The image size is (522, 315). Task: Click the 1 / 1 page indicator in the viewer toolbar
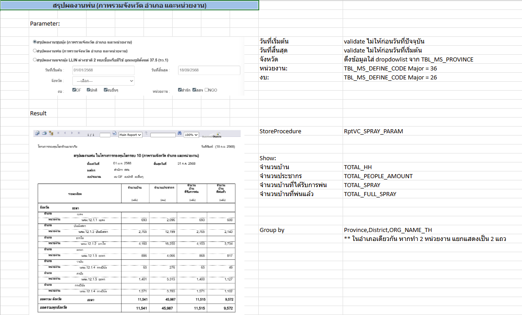[x=91, y=135]
